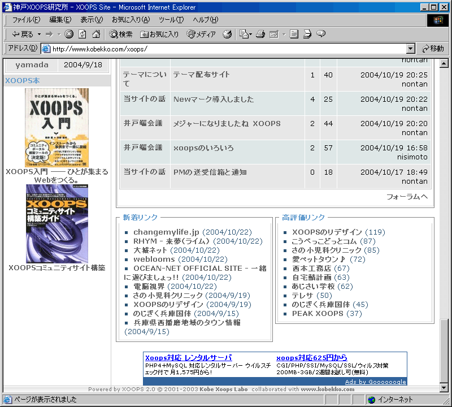452x407 pixels.
Task: Click XOOPSコミュニティサイト構築ガイド book cover
Action: click(57, 224)
